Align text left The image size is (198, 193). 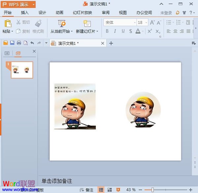tap(169, 31)
